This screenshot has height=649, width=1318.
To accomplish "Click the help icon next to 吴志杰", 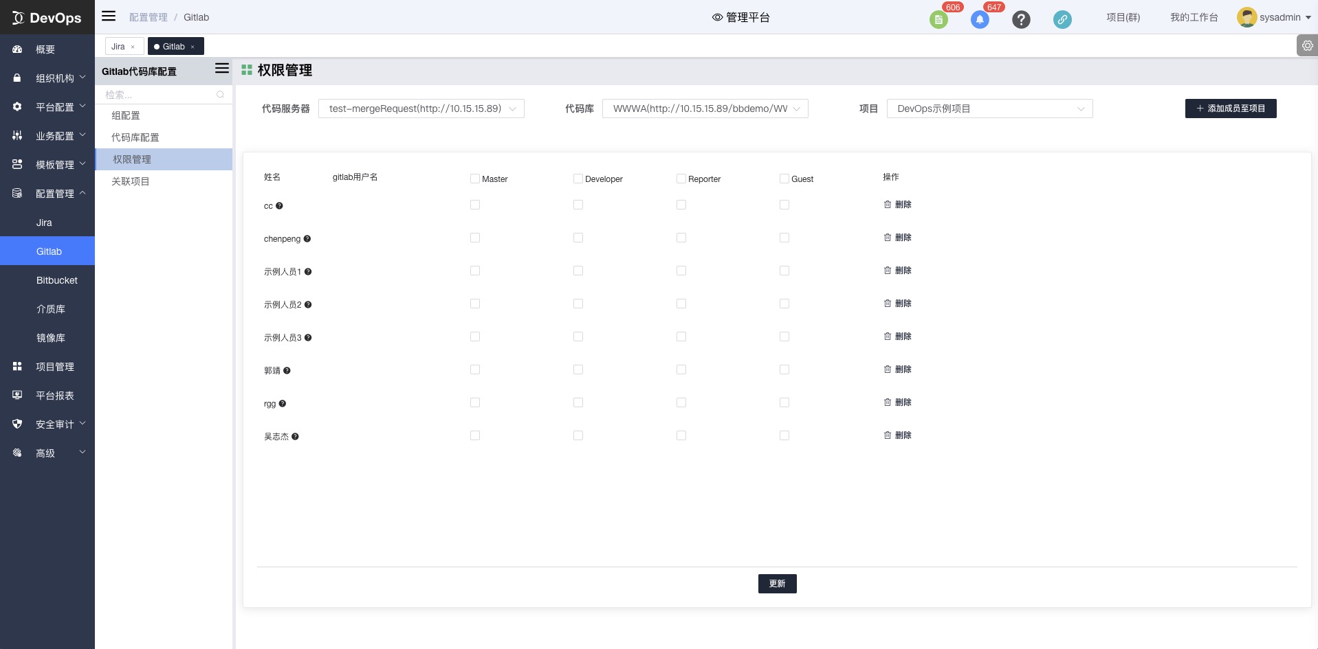I will coord(295,437).
